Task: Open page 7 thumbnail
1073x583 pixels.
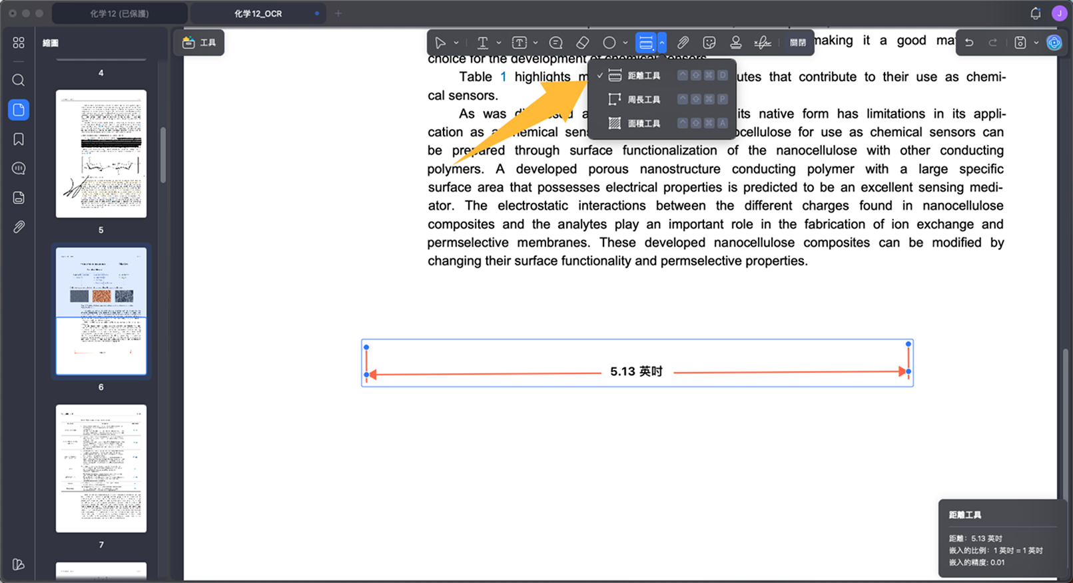Action: [x=101, y=468]
